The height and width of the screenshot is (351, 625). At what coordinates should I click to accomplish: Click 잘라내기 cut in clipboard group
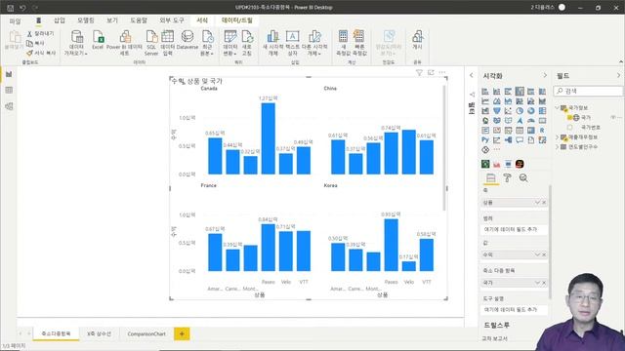[x=40, y=34]
